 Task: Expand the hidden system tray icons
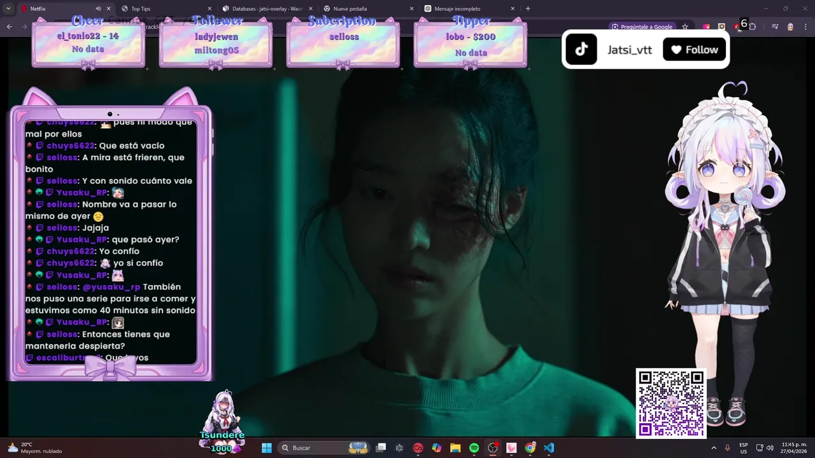point(713,448)
